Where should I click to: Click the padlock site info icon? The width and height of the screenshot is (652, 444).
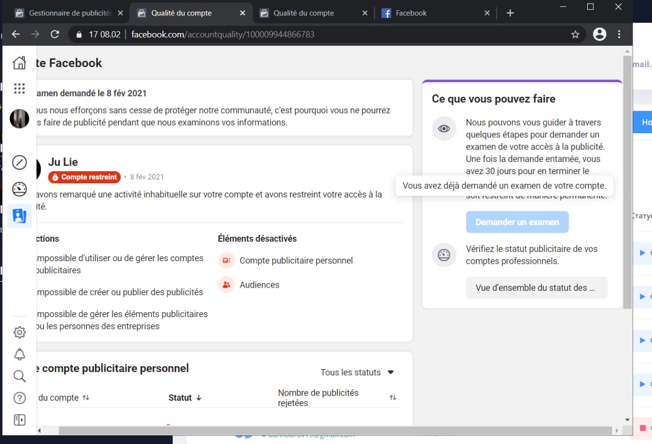79,35
